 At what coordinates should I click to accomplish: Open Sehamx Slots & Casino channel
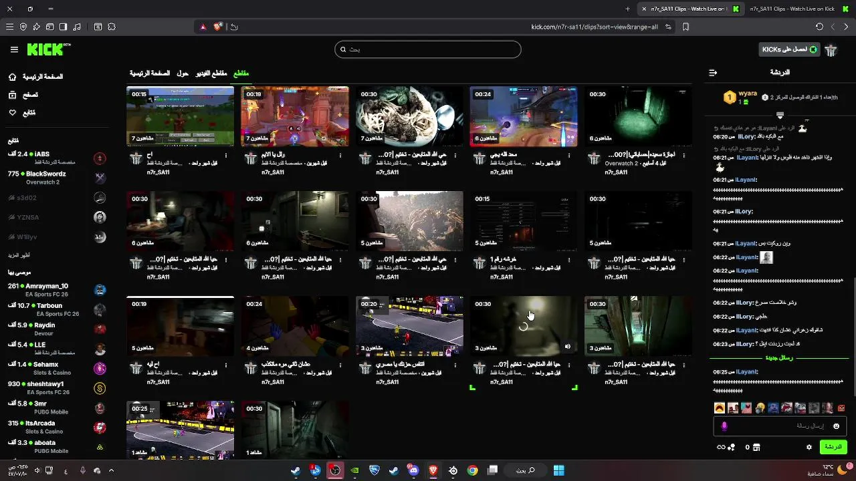click(x=57, y=368)
